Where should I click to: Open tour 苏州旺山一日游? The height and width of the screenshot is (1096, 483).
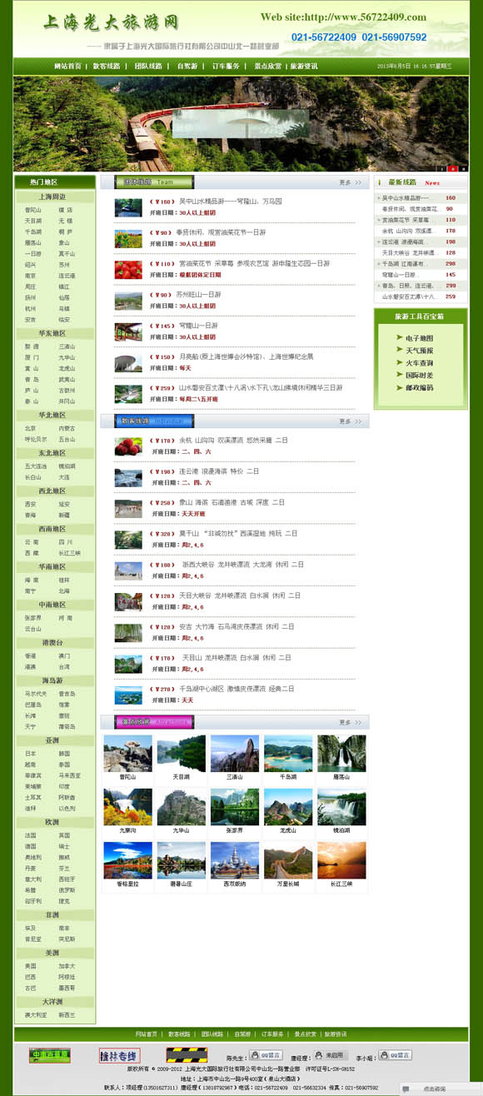click(199, 295)
